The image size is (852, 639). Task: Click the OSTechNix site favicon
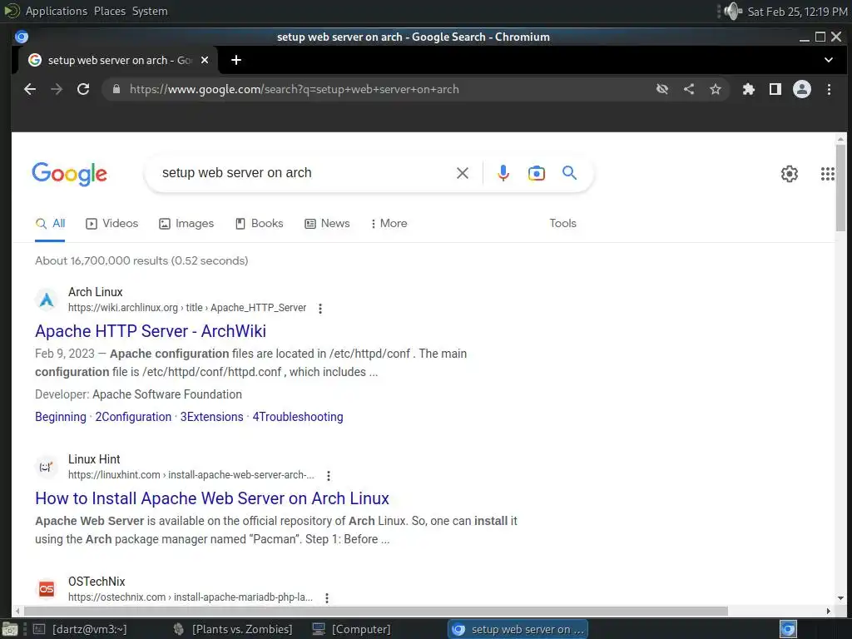click(x=47, y=589)
